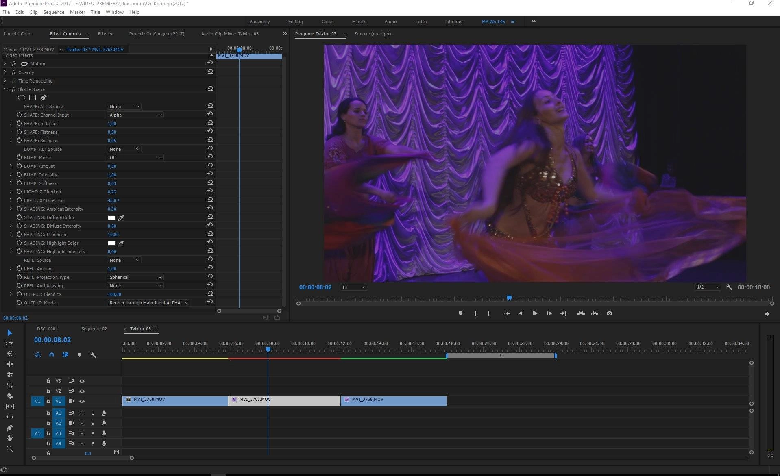Reset the Opacity effect
The width and height of the screenshot is (780, 476).
(x=210, y=72)
